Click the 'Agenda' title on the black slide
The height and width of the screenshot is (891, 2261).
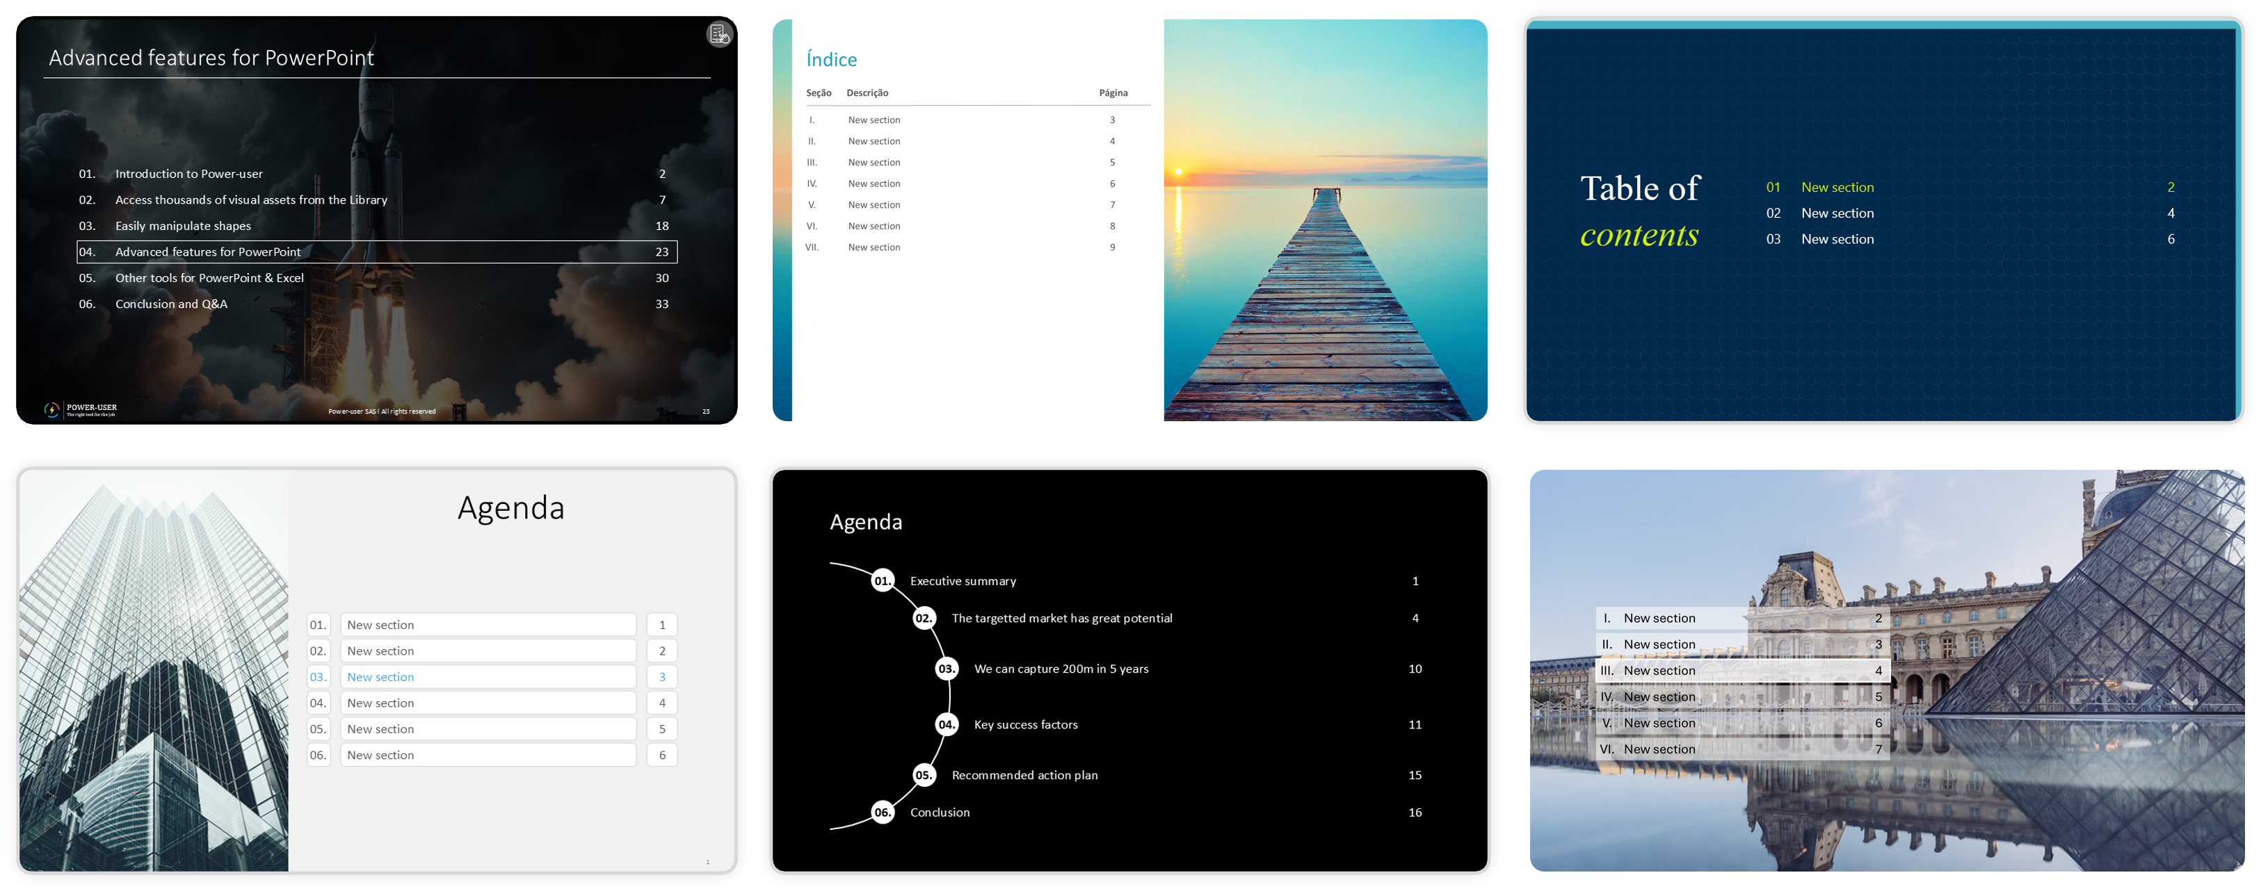tap(865, 523)
